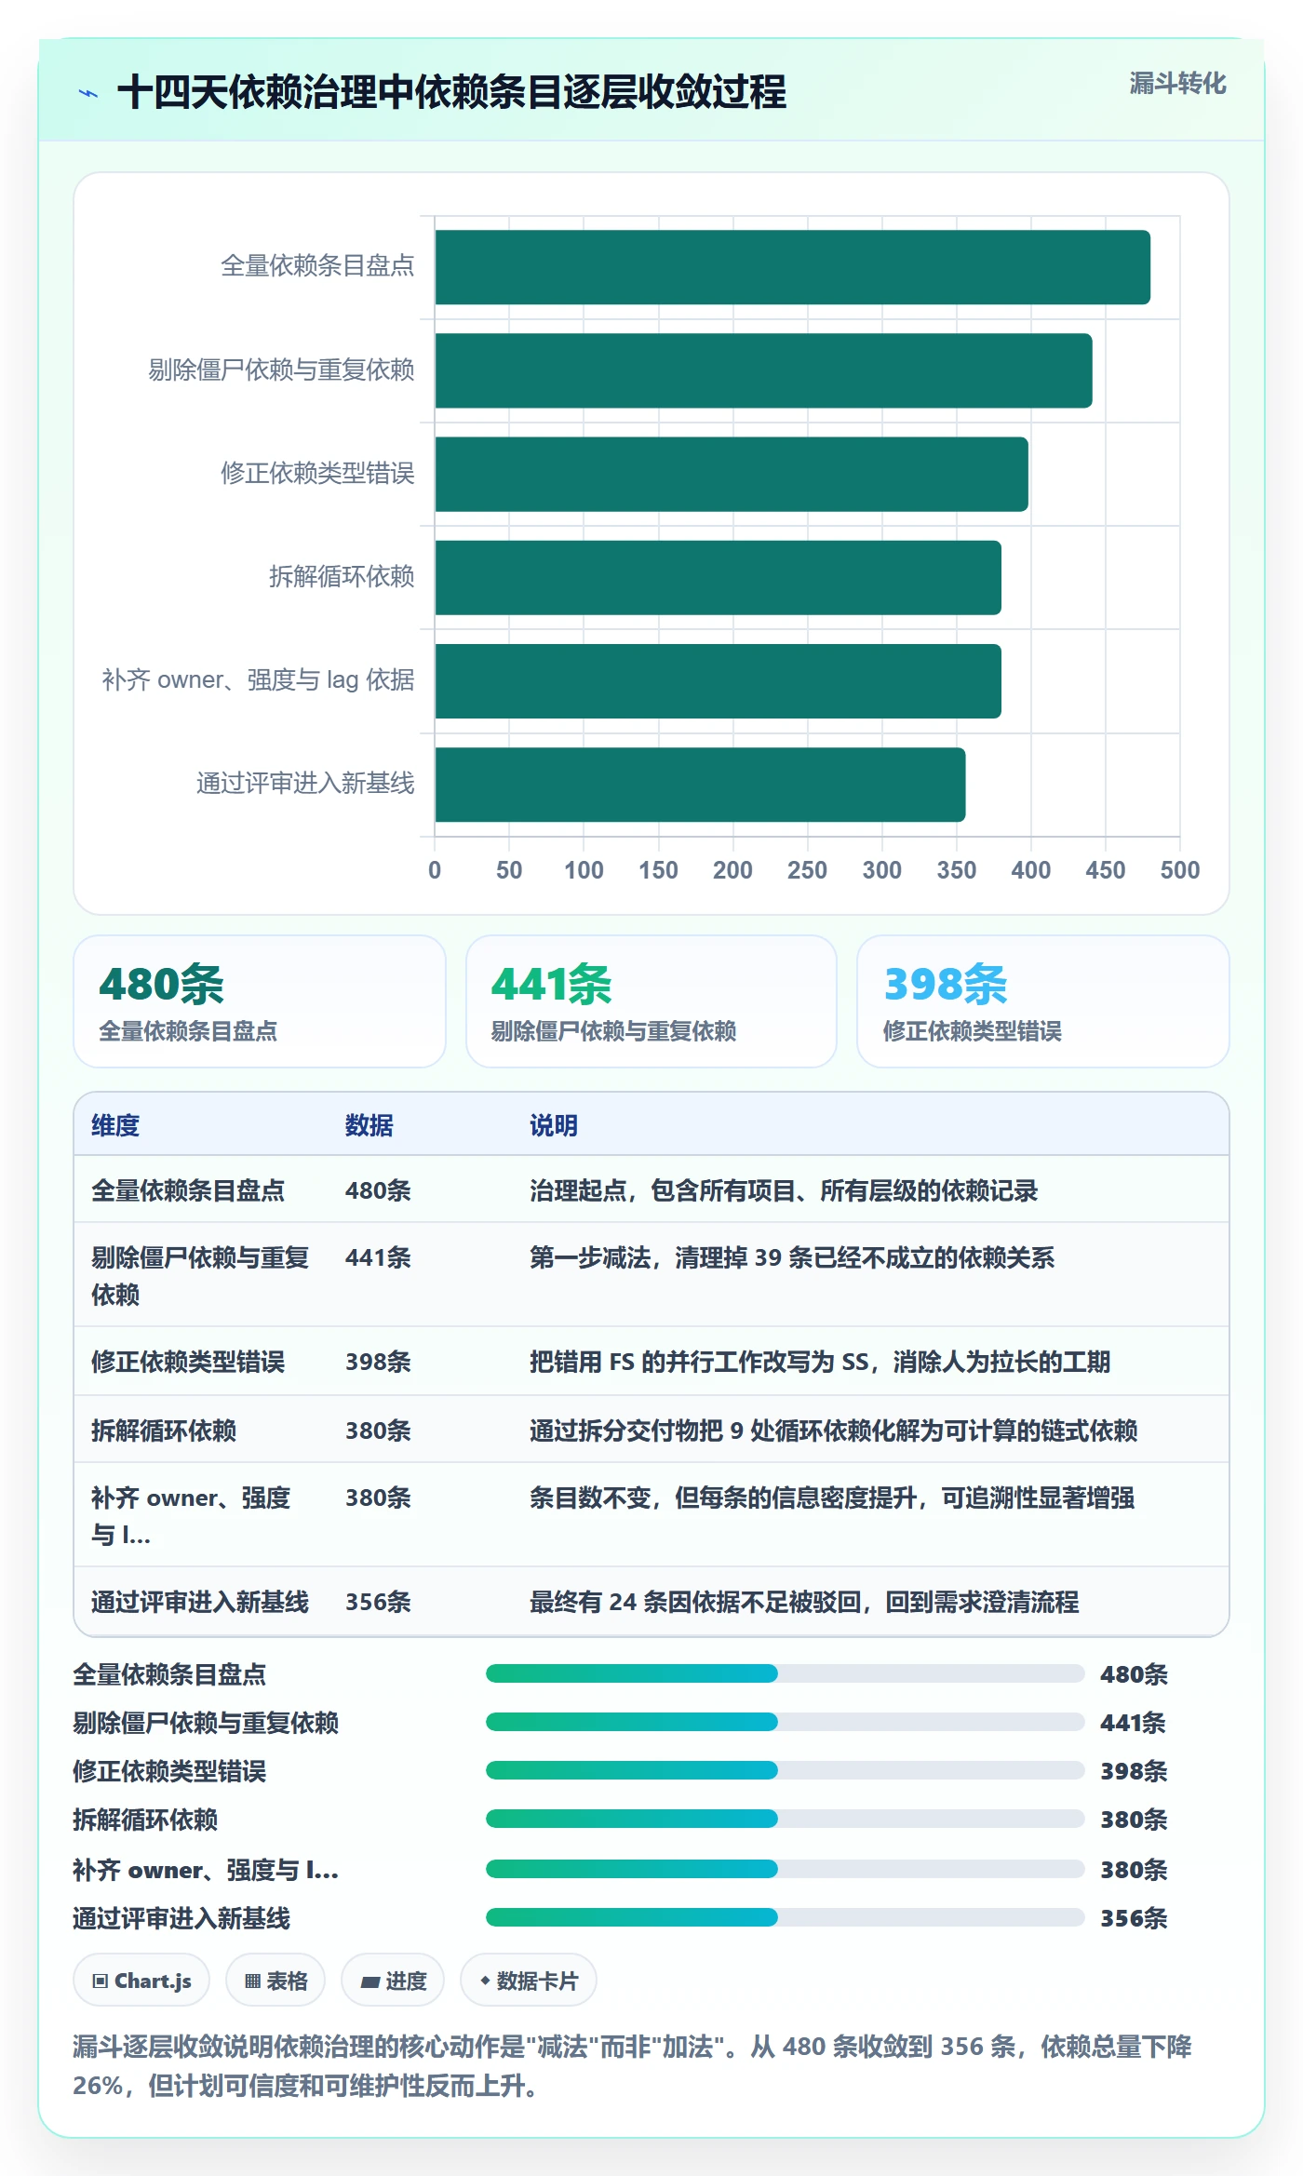The image size is (1303, 2176).
Task: Click progress bar for 拆解循环依赖
Action: 785,1819
